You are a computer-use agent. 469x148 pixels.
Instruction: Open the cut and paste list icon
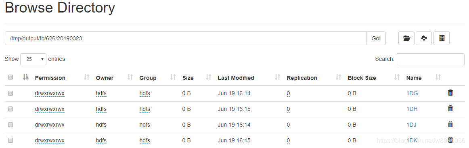click(x=441, y=38)
